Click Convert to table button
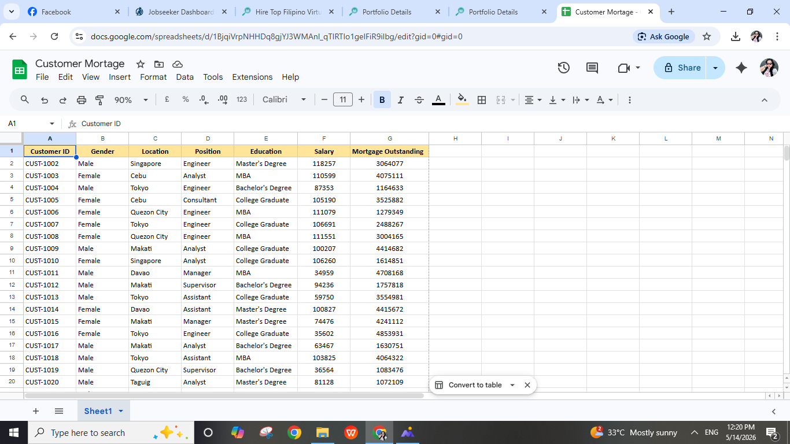 (468, 385)
